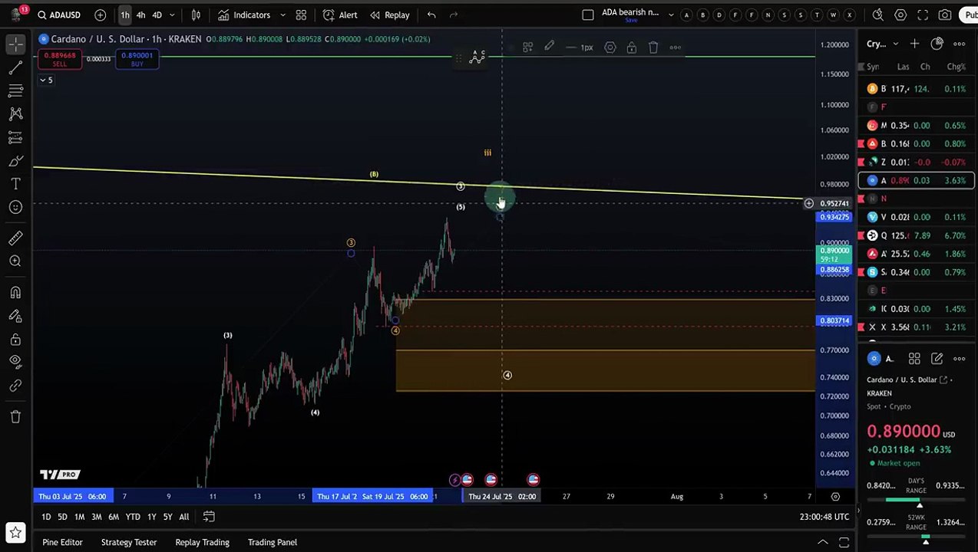This screenshot has height=552, width=978.
Task: Open the Trading Panel tab
Action: (273, 542)
